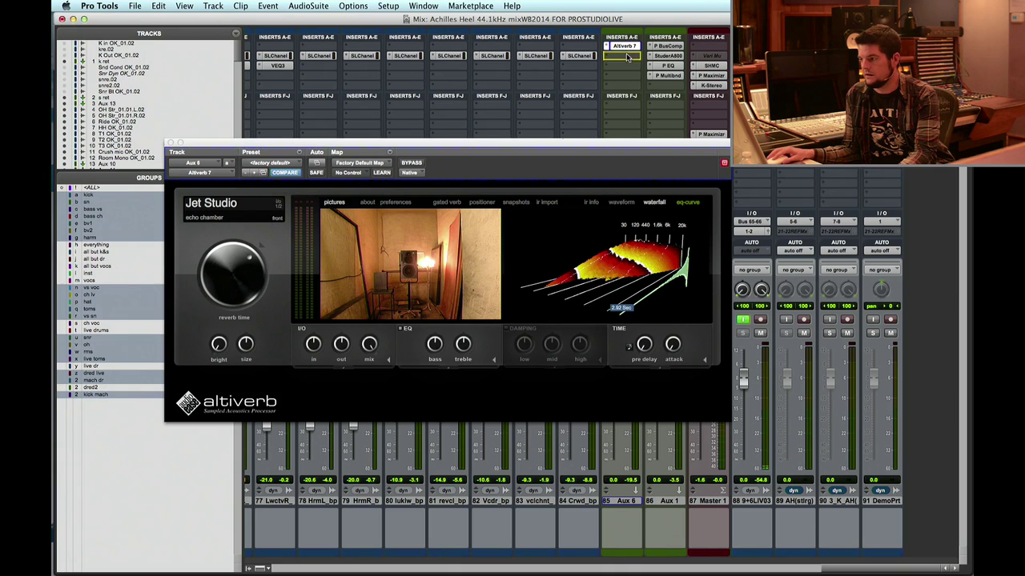
Task: Open the Native format dropdown
Action: tap(410, 173)
